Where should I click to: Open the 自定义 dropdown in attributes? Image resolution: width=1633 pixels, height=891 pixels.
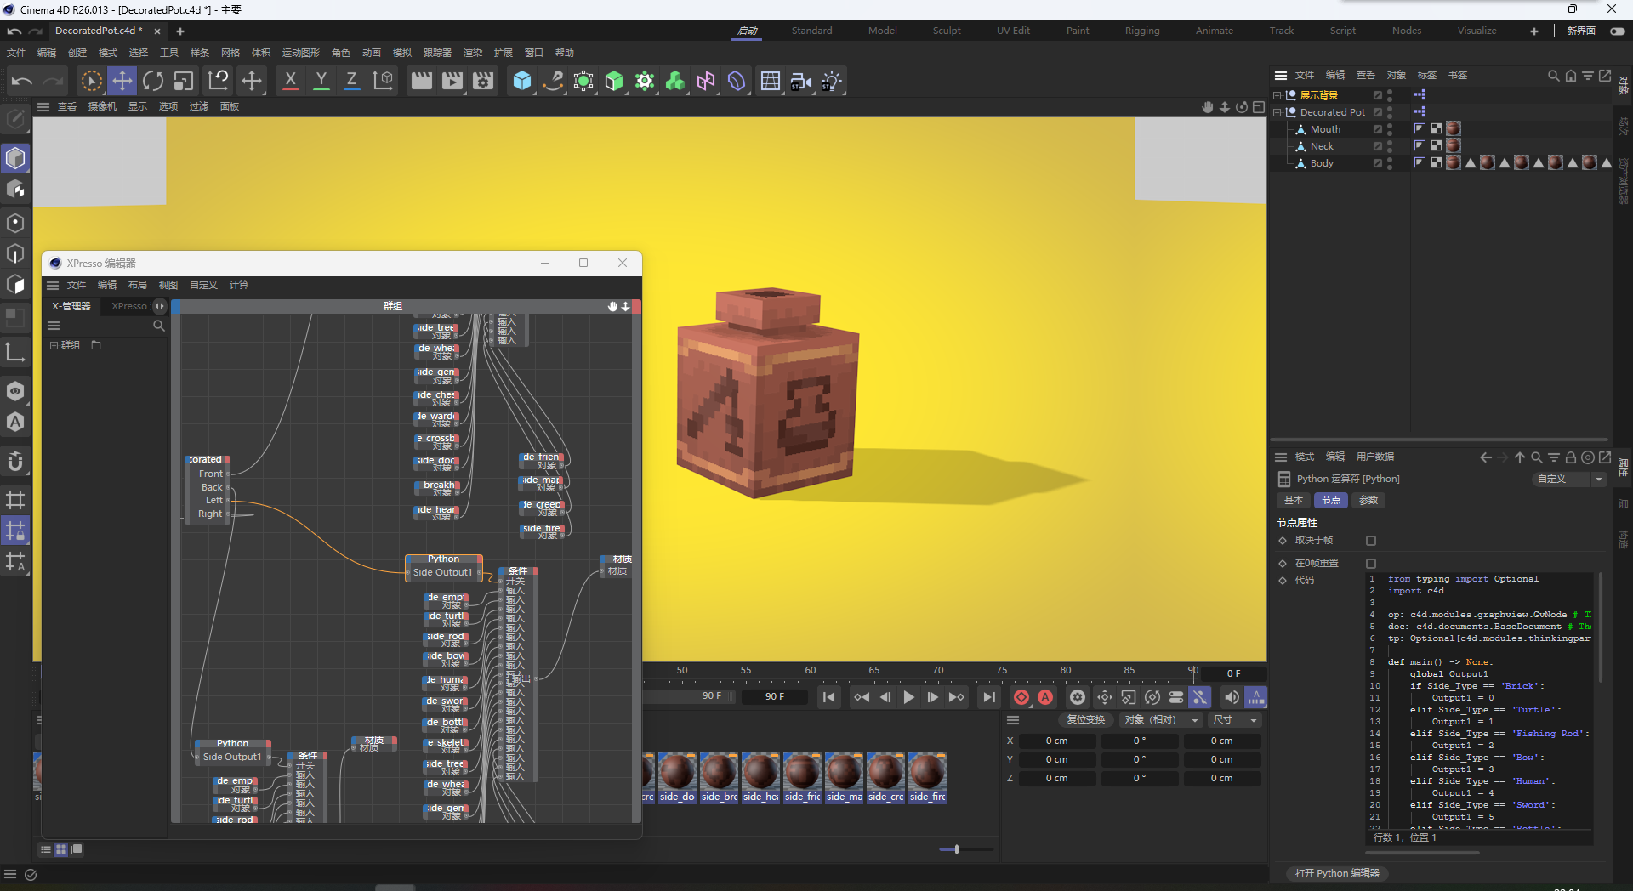click(x=1569, y=480)
